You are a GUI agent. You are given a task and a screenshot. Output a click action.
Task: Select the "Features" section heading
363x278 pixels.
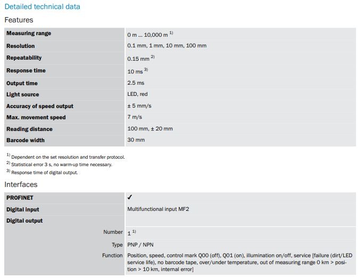click(x=19, y=20)
